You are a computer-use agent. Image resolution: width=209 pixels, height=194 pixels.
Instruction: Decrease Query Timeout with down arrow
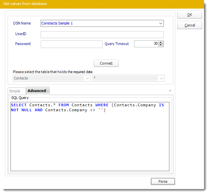click(x=160, y=45)
